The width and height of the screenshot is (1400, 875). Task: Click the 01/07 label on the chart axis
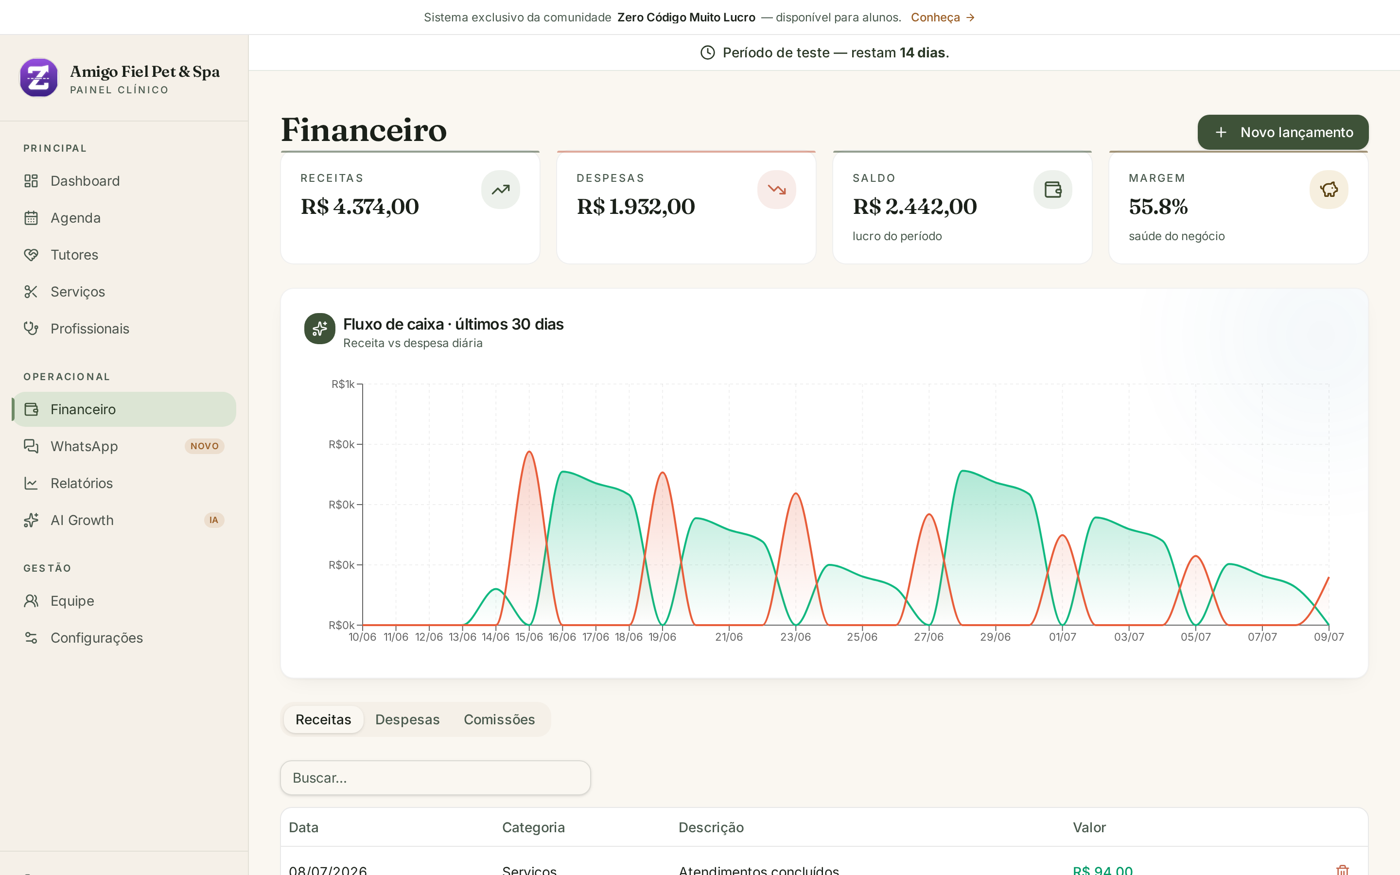click(1063, 637)
